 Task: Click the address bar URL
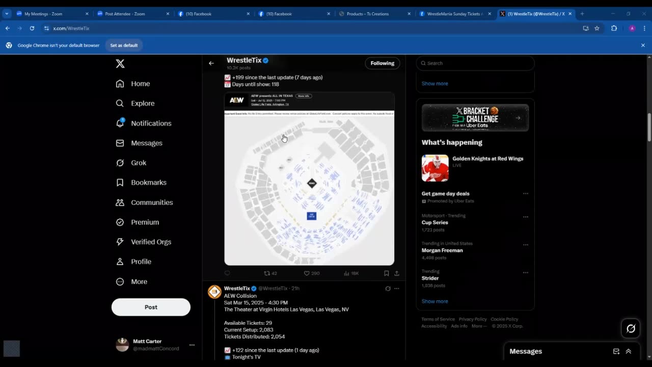(71, 29)
